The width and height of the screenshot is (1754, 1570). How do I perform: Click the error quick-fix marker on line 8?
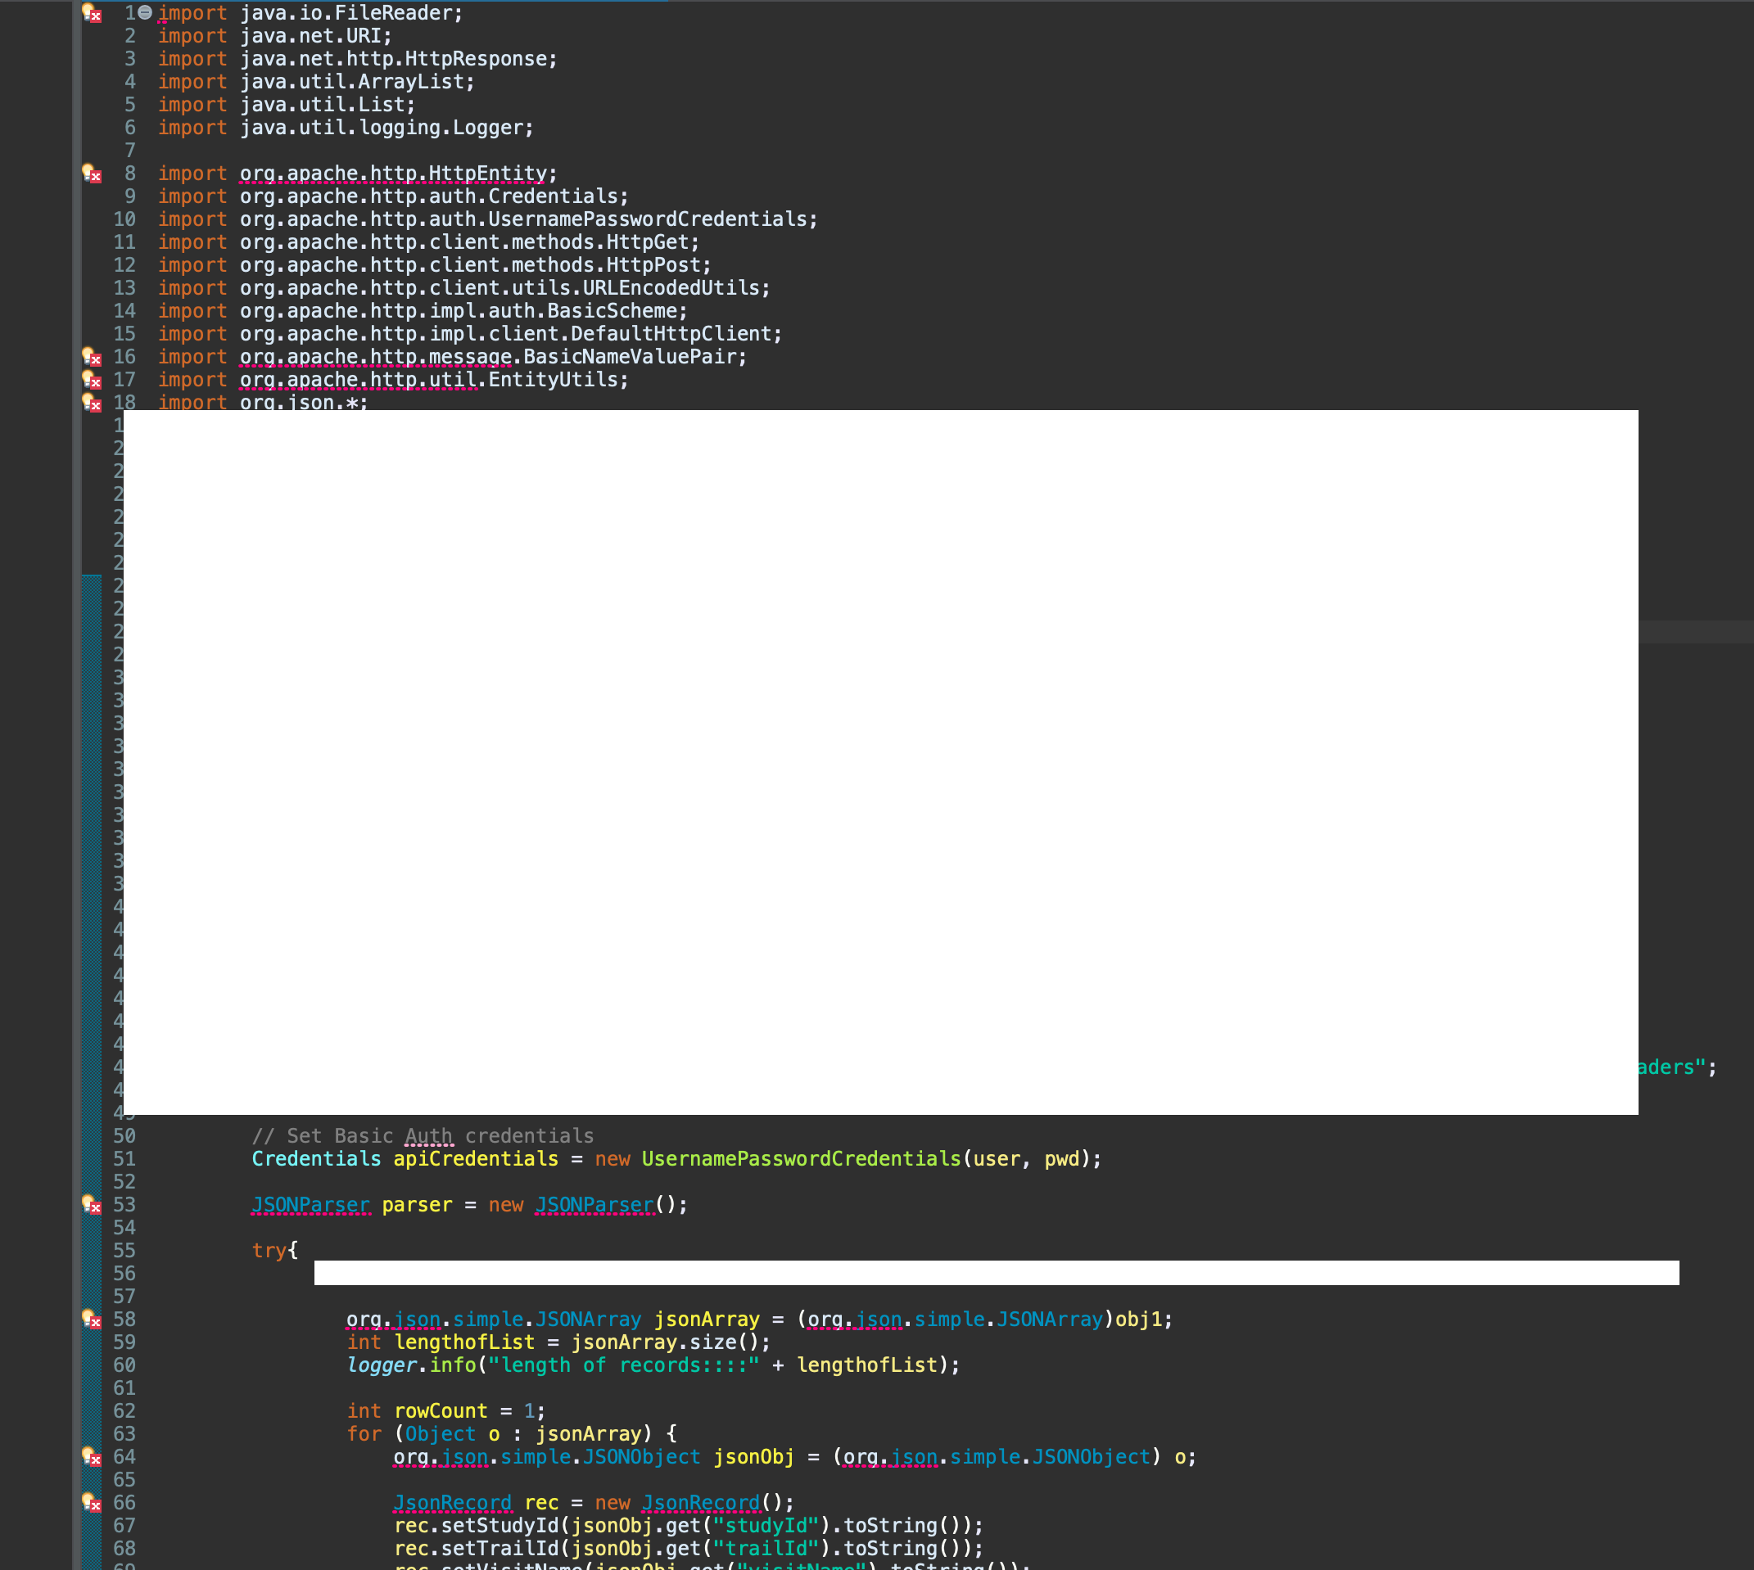tap(92, 174)
